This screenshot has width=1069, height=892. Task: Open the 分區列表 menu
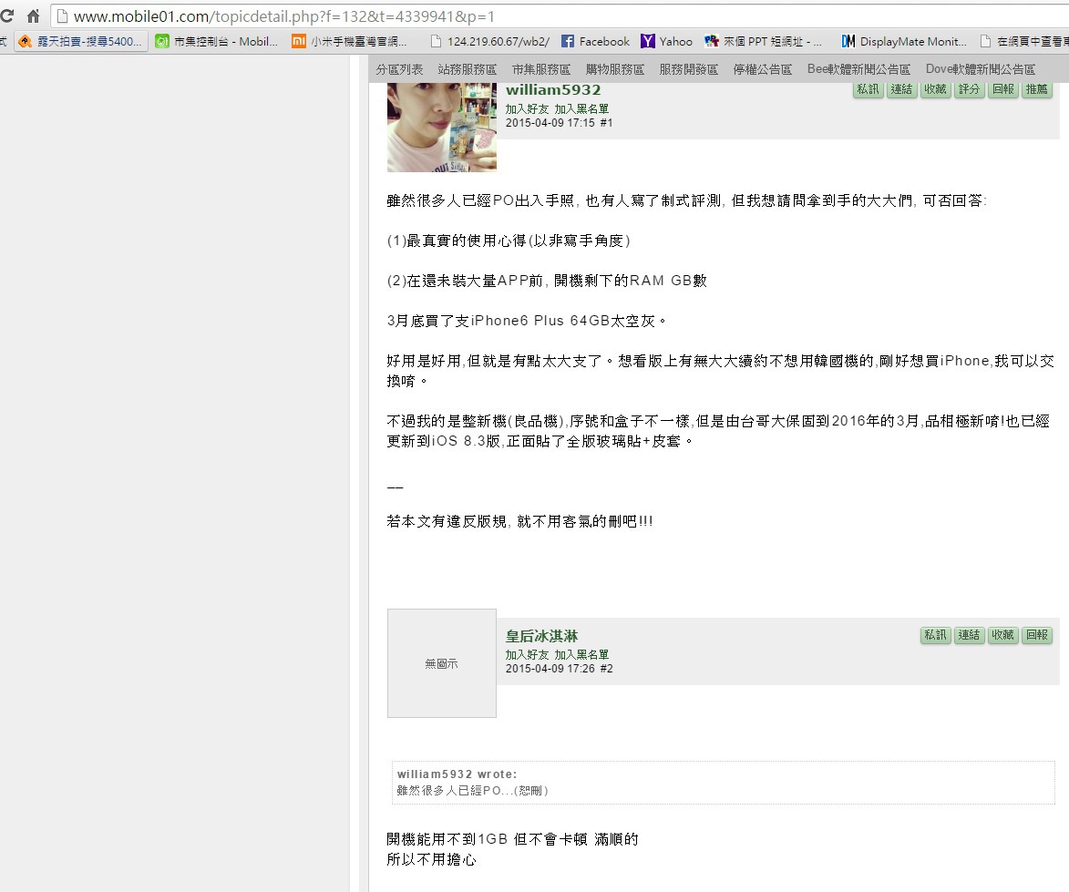(x=399, y=69)
